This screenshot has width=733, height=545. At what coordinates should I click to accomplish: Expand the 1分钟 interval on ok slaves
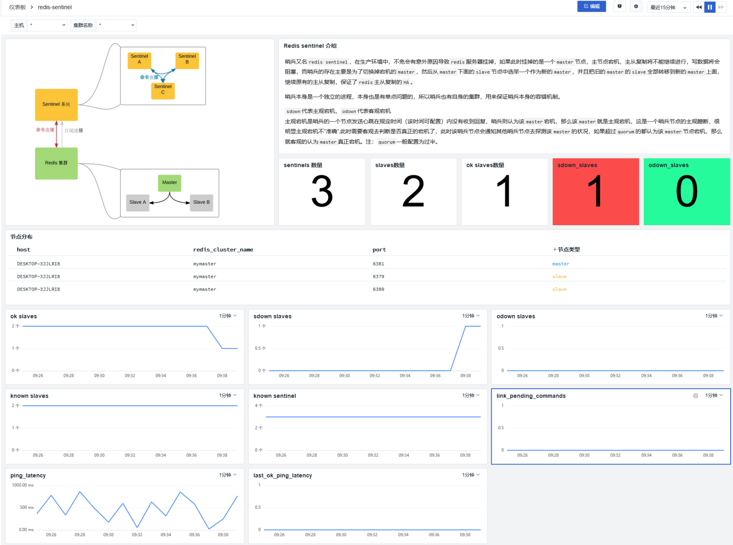point(228,316)
